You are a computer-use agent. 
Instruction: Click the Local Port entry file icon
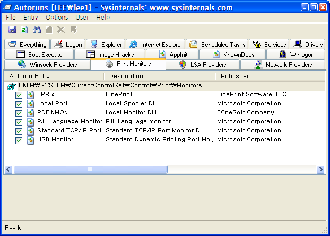(x=31, y=104)
